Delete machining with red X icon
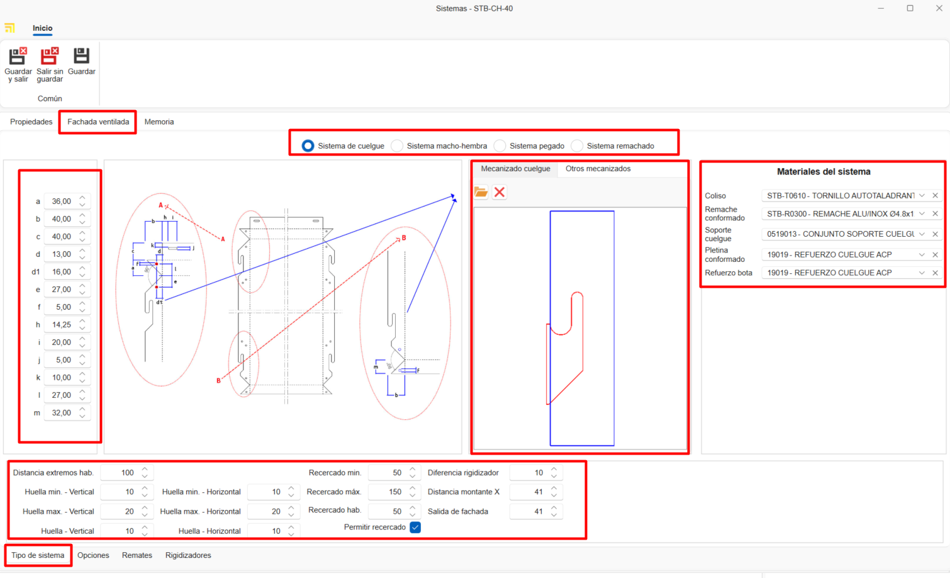Image resolution: width=950 pixels, height=578 pixels. pyautogui.click(x=500, y=192)
